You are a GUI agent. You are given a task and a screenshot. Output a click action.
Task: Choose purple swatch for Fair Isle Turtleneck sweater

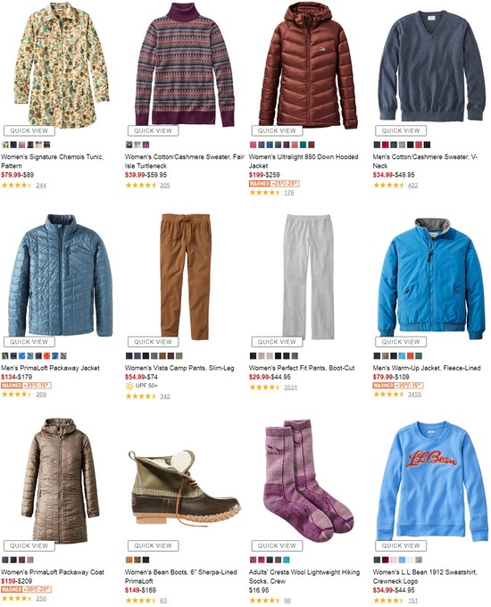click(146, 145)
